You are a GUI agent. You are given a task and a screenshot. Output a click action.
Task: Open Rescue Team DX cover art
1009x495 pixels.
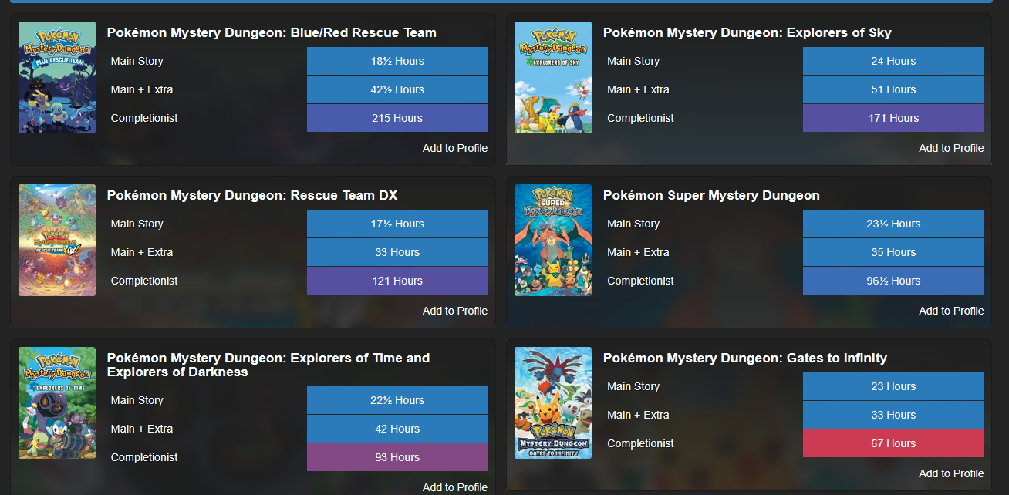57,240
